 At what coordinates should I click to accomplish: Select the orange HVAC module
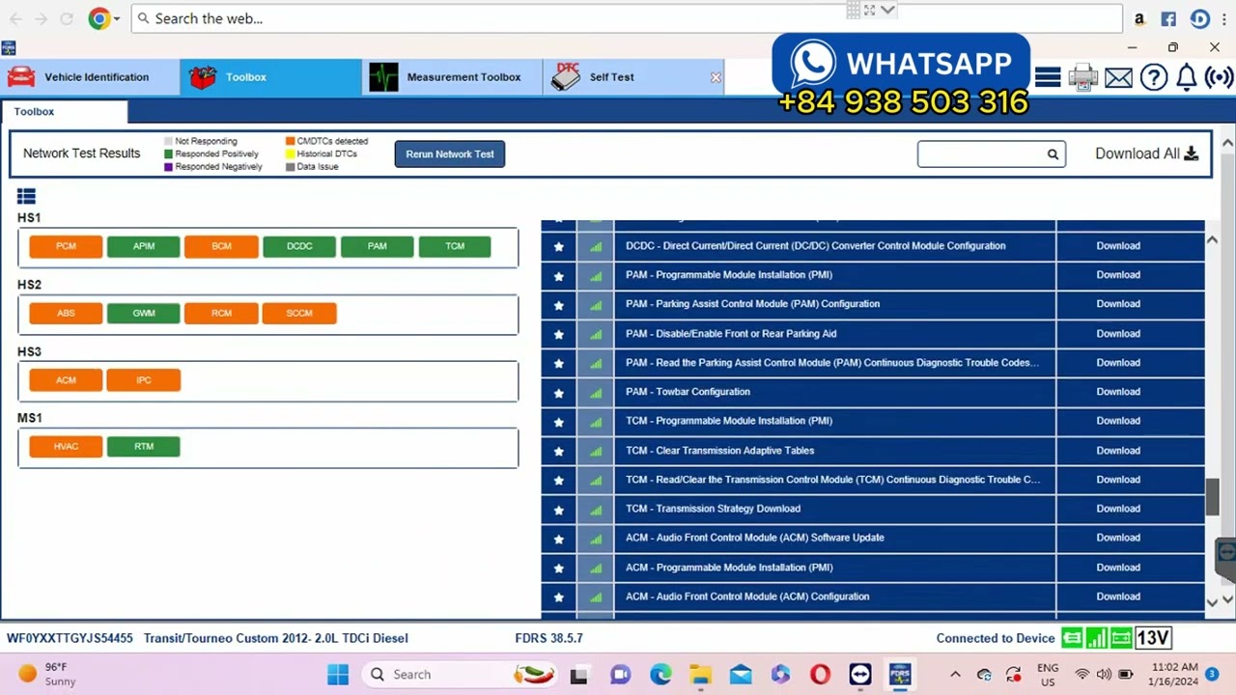point(66,446)
